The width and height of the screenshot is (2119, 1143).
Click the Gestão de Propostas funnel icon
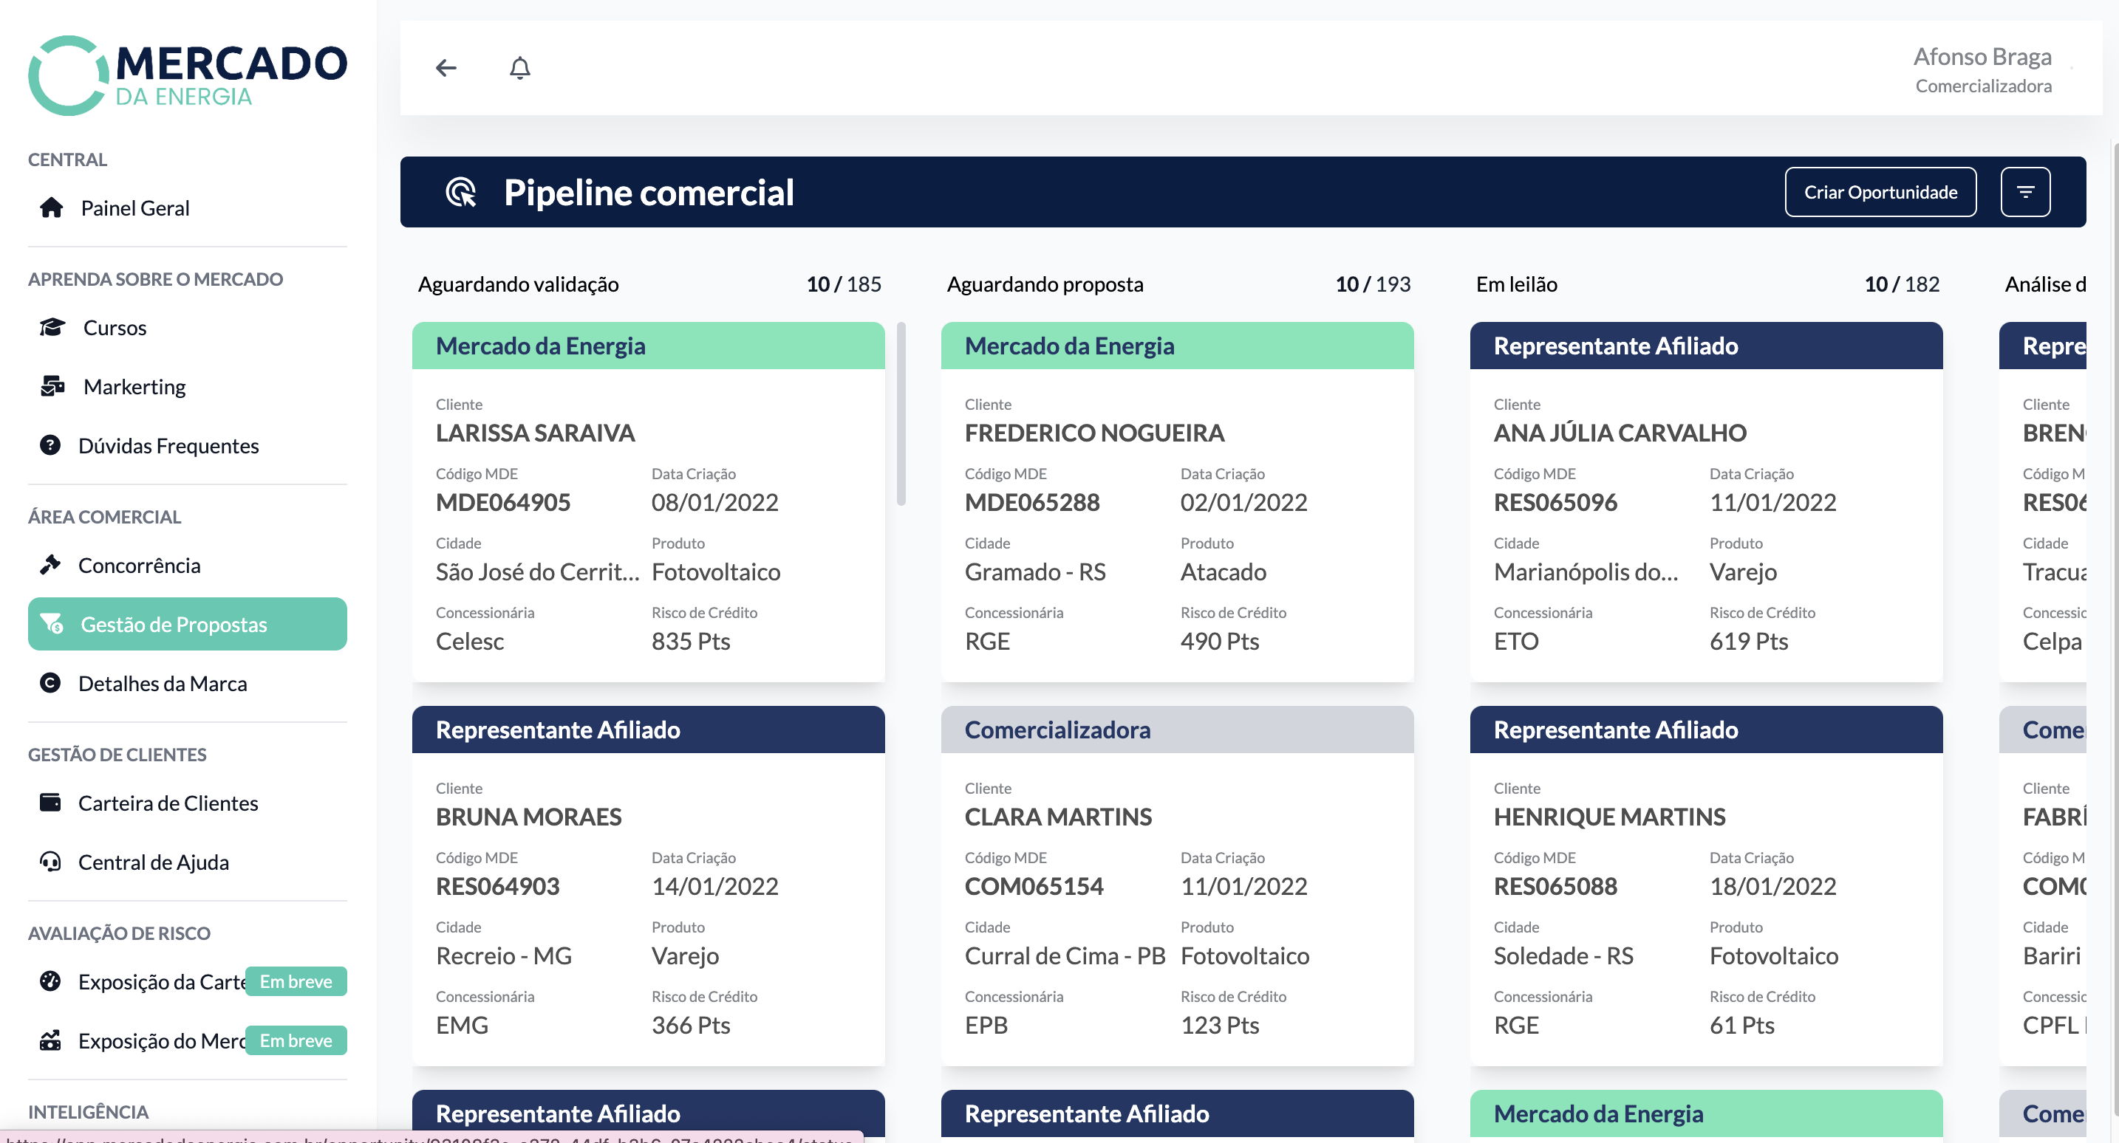point(52,624)
